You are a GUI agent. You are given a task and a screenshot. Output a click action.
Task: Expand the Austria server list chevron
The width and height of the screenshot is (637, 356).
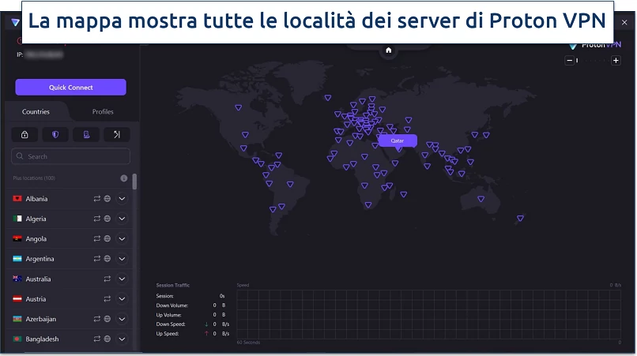coord(122,298)
